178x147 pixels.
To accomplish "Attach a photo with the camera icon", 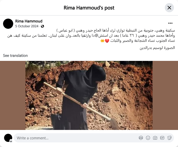I will pyautogui.click(x=155, y=138).
